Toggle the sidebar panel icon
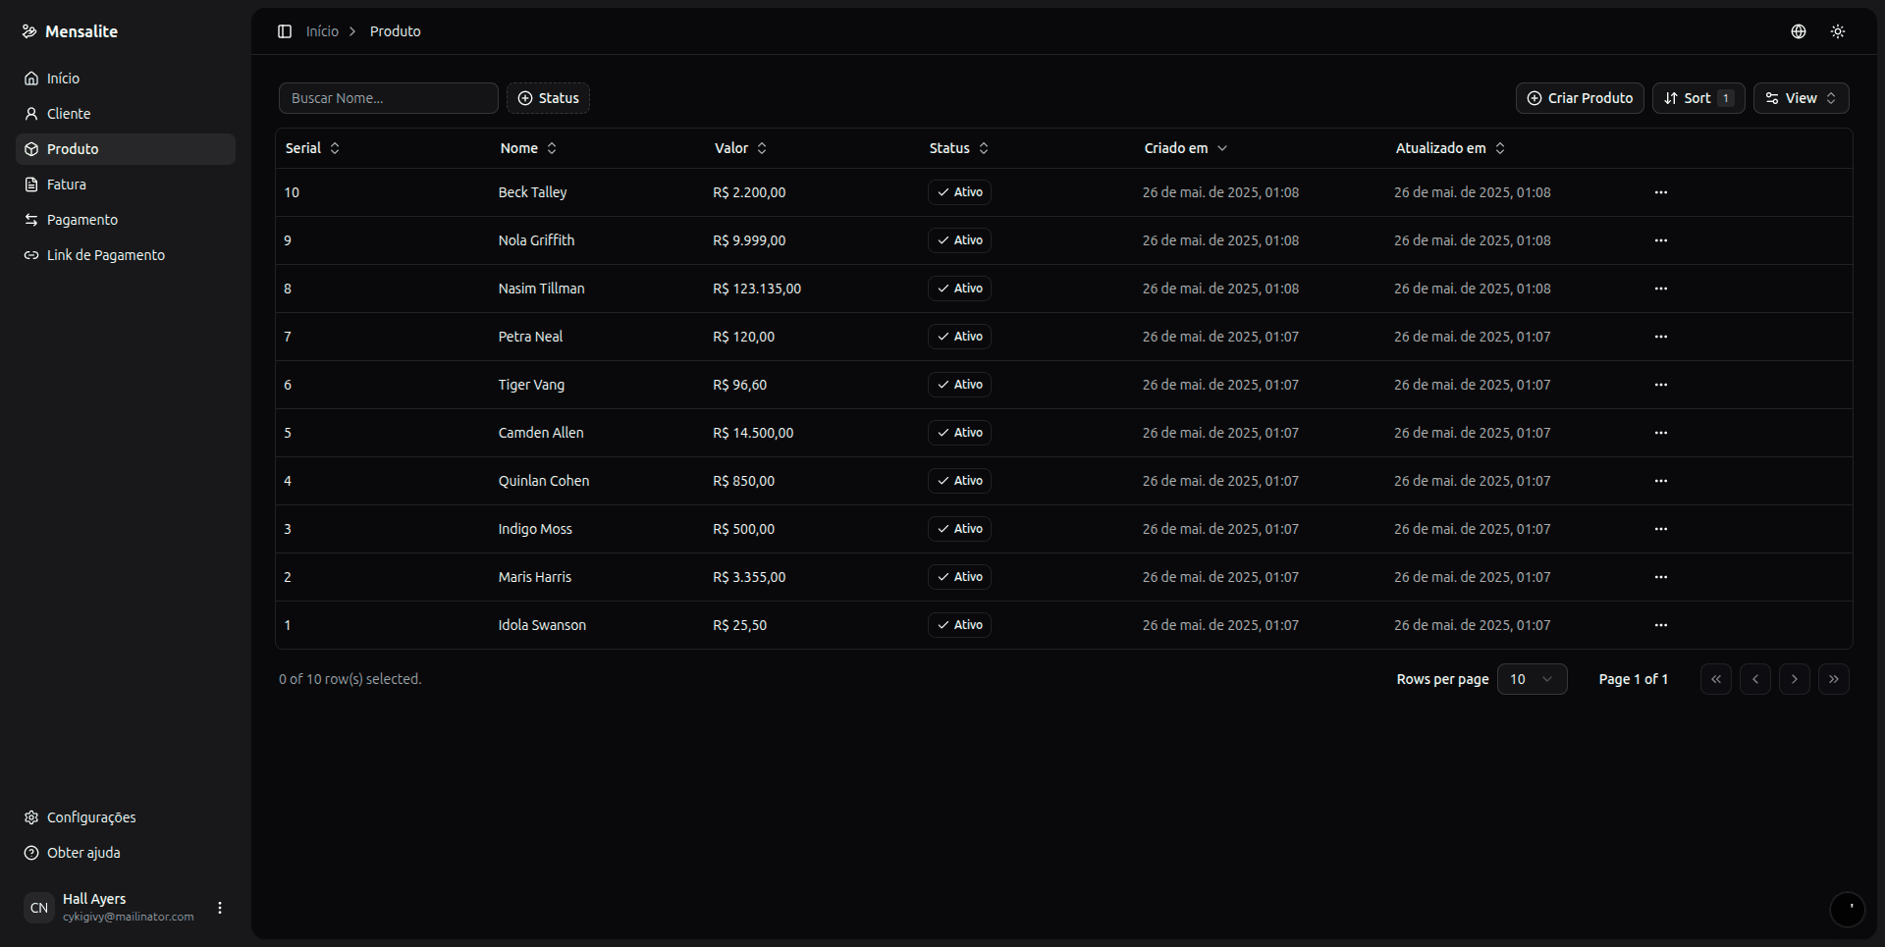Screen dimensions: 1885x947 [285, 31]
